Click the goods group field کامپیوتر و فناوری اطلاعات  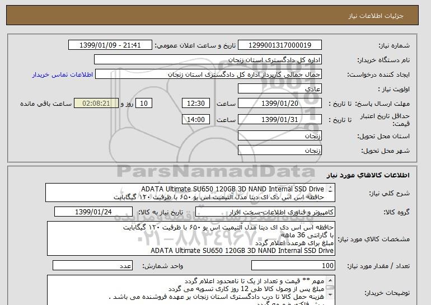tap(265, 212)
